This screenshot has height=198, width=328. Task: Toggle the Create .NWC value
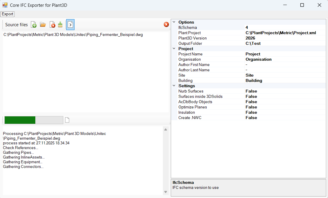251,118
